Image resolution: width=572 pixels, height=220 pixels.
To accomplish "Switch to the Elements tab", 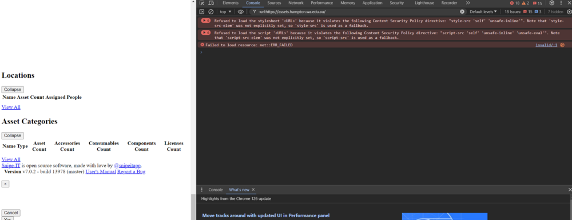I will click(231, 3).
